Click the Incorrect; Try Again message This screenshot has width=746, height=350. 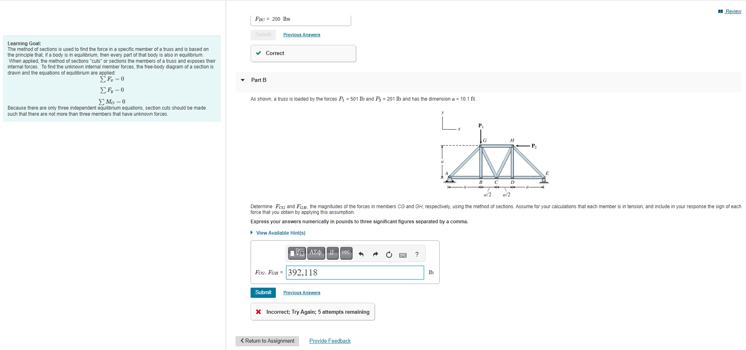pyautogui.click(x=312, y=312)
